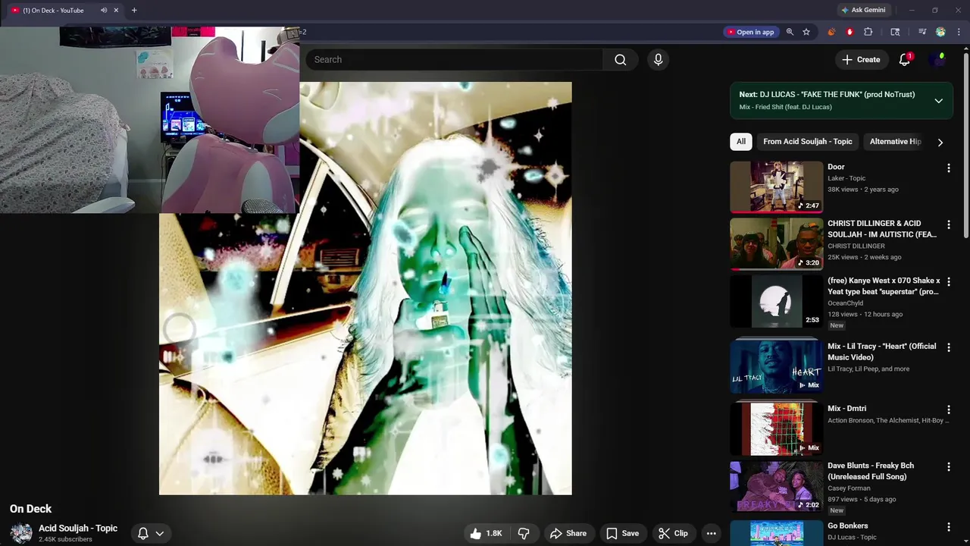Show more filter chips with right arrow
This screenshot has width=970, height=546.
pyautogui.click(x=940, y=142)
